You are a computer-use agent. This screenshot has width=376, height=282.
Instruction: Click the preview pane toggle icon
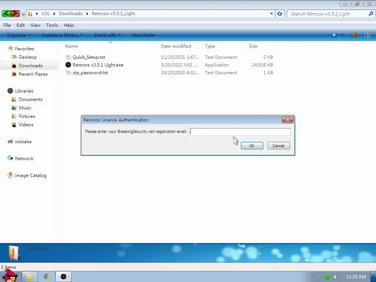click(x=354, y=35)
